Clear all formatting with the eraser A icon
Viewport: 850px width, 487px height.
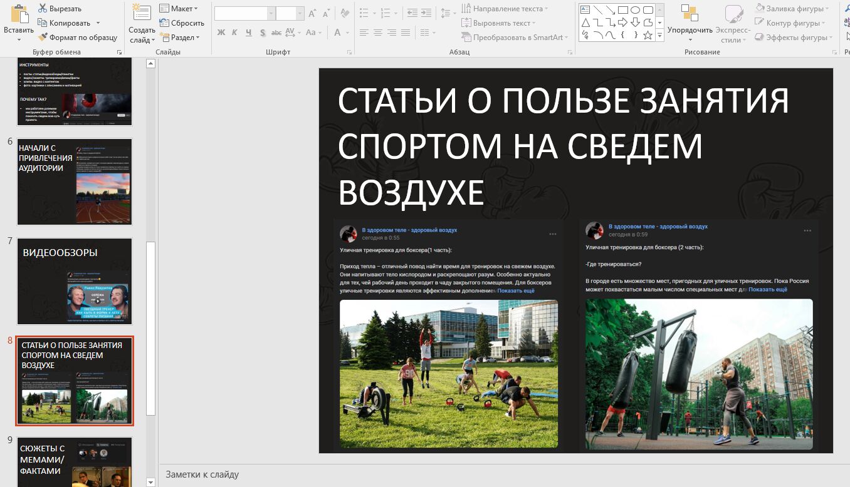pyautogui.click(x=344, y=14)
